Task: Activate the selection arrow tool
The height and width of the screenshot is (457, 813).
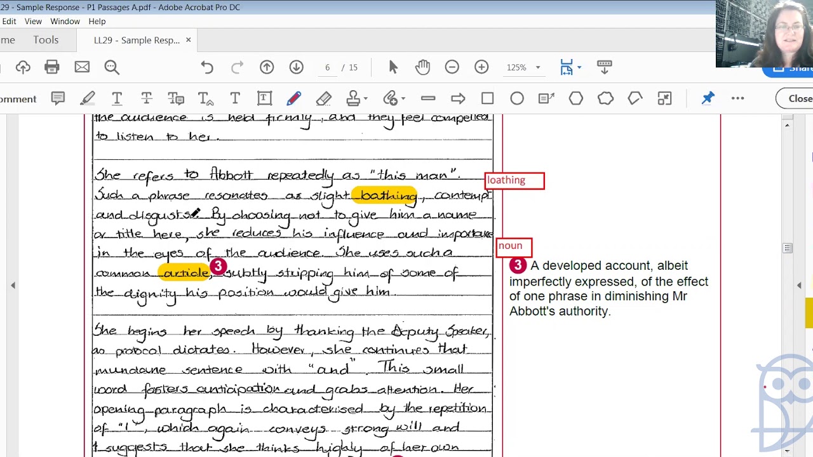Action: [x=393, y=67]
